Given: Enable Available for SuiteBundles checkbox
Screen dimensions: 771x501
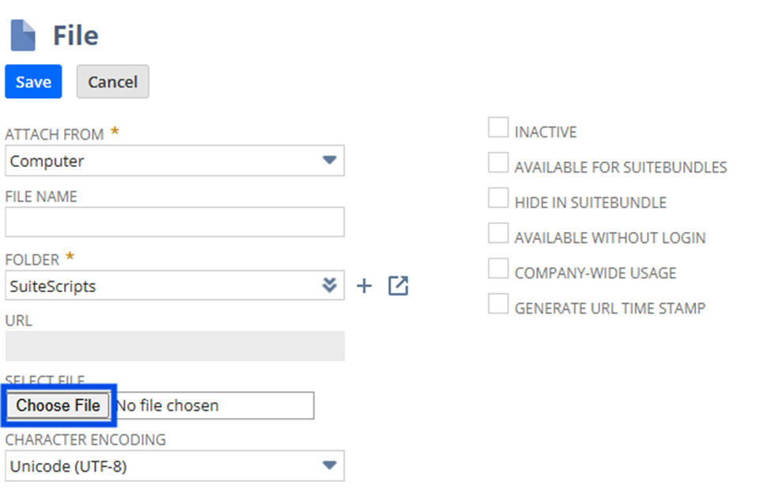Looking at the screenshot, I should click(498, 162).
